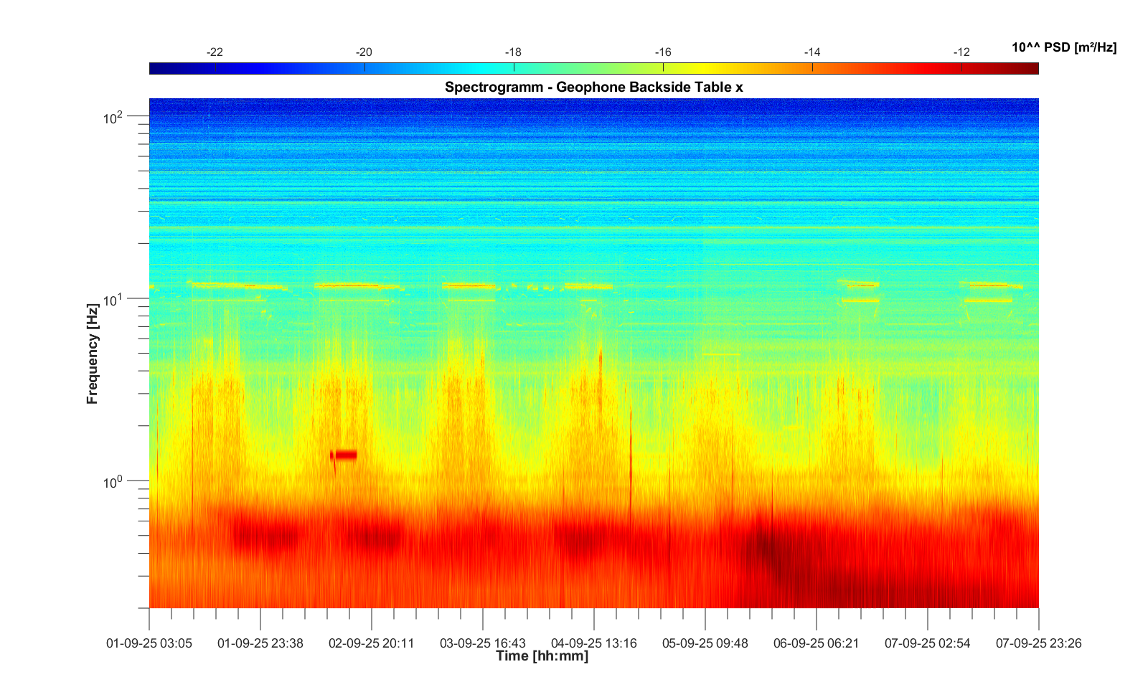Click the 'Frequency [Hz]' y-axis label
The height and width of the screenshot is (677, 1148).
[93, 354]
